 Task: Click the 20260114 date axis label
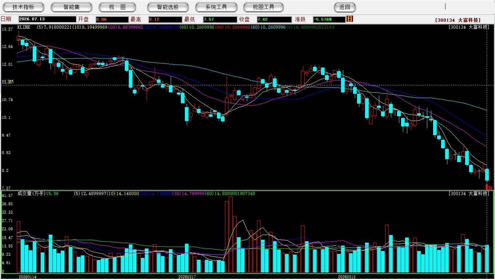tap(28, 277)
